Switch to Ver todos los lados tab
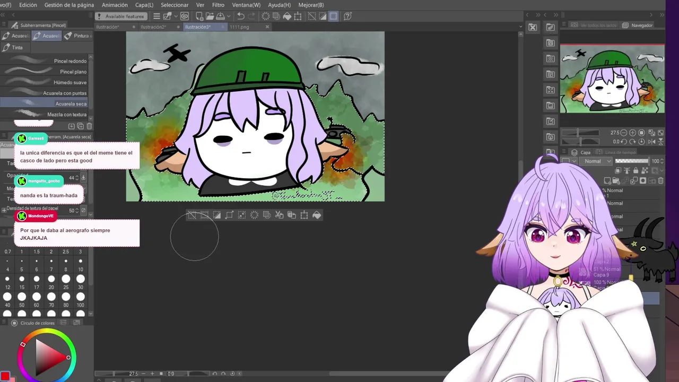Image resolution: width=679 pixels, height=382 pixels. tap(594, 25)
